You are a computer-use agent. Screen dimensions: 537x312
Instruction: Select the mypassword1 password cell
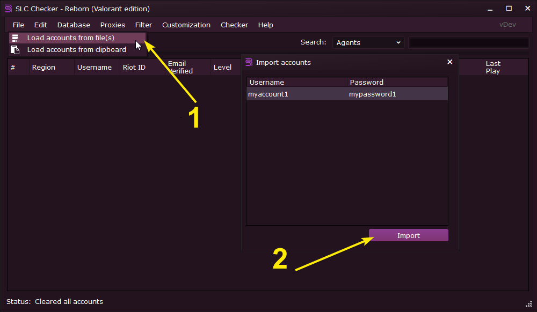tap(397, 94)
